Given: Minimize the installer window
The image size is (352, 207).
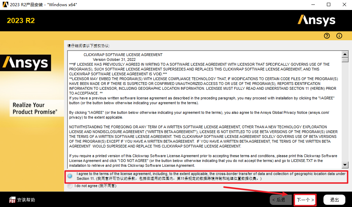Looking at the screenshot, I should [x=313, y=4].
